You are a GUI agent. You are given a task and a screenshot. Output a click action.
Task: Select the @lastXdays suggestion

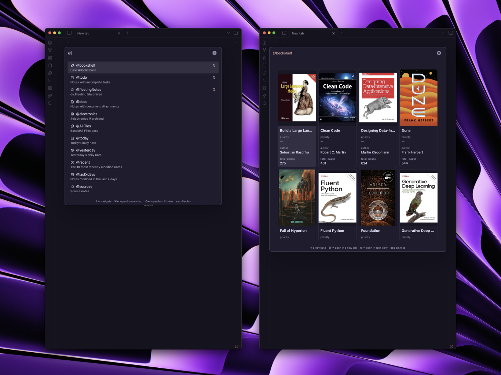pyautogui.click(x=143, y=177)
